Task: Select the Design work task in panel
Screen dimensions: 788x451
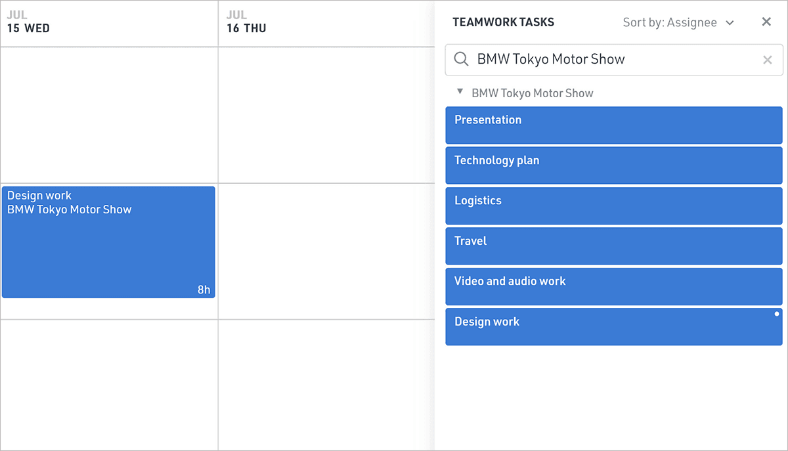Action: (613, 327)
